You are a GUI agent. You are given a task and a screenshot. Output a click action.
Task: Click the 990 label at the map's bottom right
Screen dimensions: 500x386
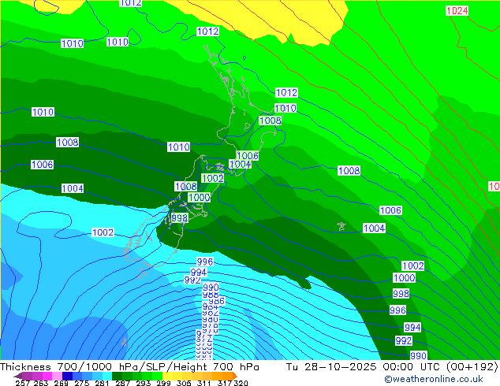pyautogui.click(x=418, y=355)
